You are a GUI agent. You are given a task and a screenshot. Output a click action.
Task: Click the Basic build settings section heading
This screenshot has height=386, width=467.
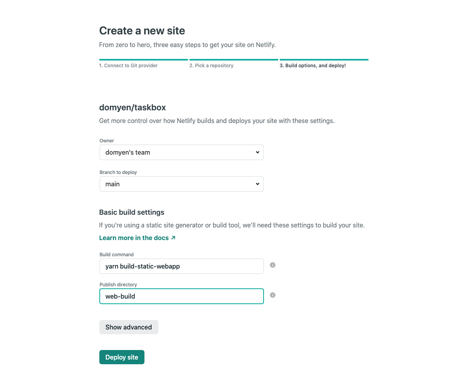click(131, 212)
